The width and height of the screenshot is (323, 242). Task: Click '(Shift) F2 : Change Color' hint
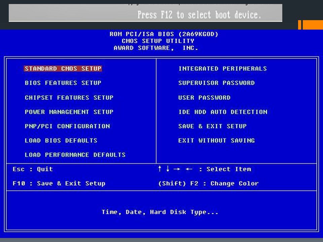(x=208, y=184)
